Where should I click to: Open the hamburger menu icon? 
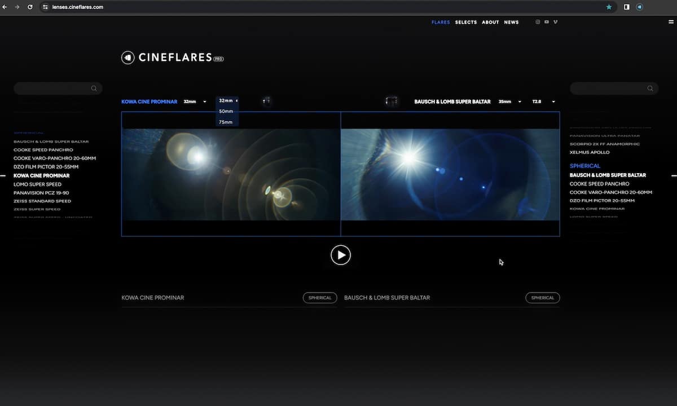tap(671, 22)
